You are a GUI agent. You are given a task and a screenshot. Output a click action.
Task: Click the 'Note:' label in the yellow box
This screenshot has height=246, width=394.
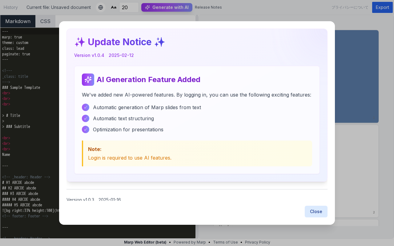tap(95, 149)
